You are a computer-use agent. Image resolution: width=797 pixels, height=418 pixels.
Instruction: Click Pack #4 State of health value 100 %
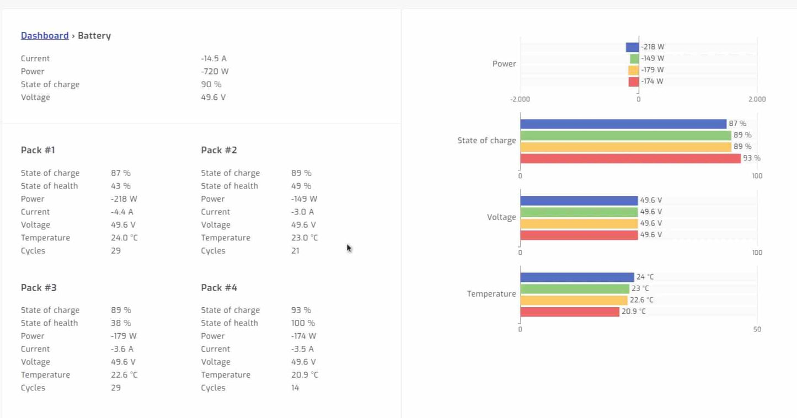[x=303, y=323]
